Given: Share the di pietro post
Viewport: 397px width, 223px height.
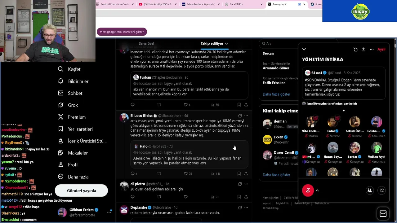Looking at the screenshot, I should (246, 197).
